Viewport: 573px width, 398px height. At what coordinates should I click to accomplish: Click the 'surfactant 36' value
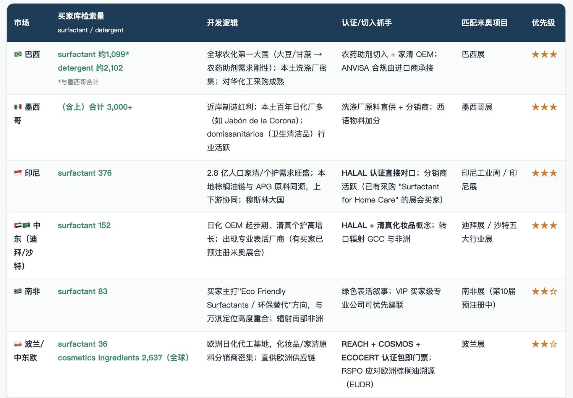[x=83, y=344]
